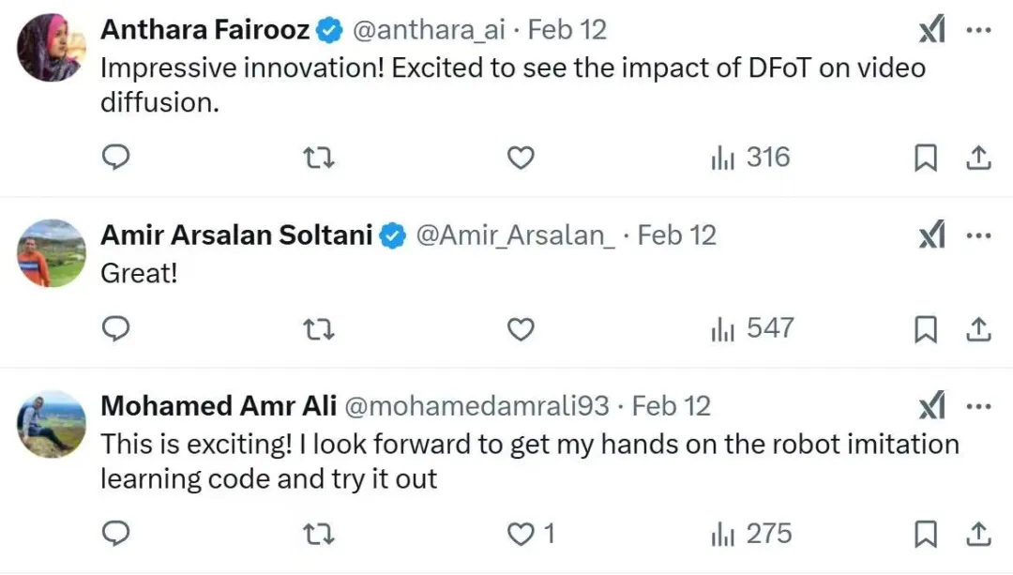Open Mohamed Amr Ali's profile name
1013x575 pixels.
tap(219, 406)
